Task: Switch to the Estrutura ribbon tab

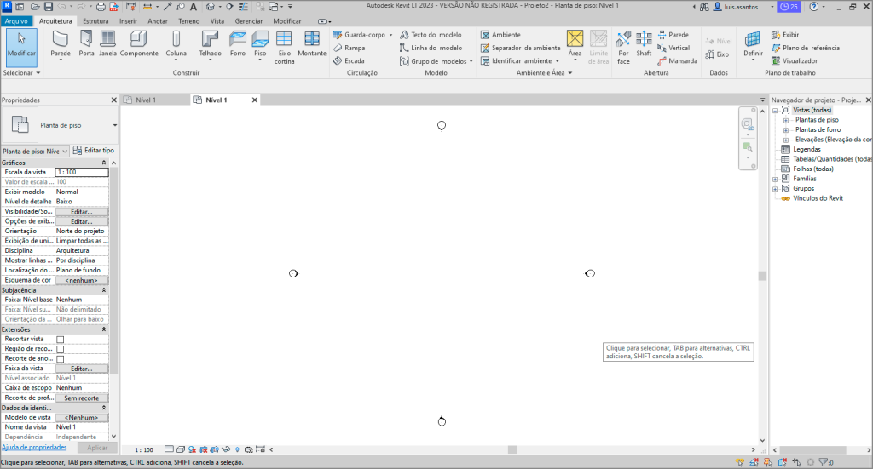Action: (95, 21)
